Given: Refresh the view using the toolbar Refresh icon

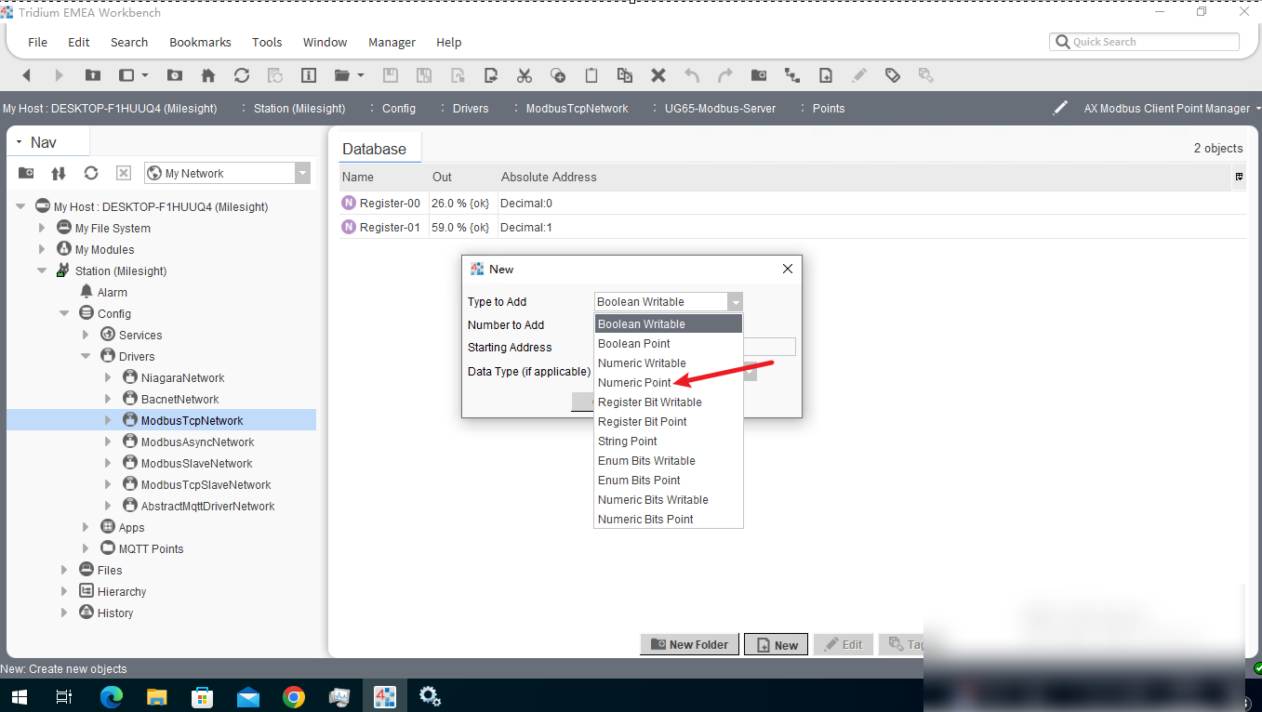Looking at the screenshot, I should coord(242,75).
